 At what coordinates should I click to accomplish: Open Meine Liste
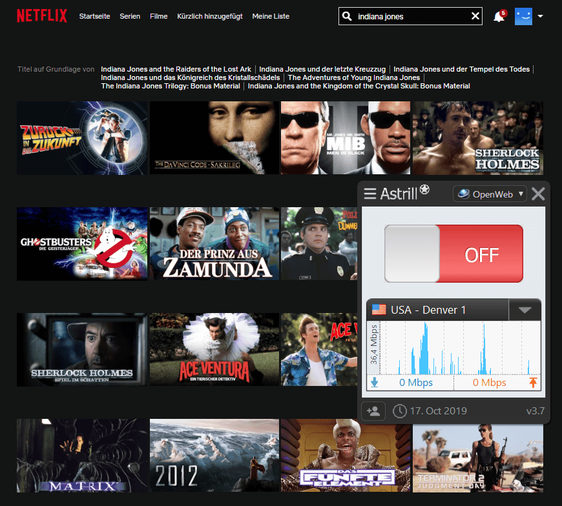(271, 16)
